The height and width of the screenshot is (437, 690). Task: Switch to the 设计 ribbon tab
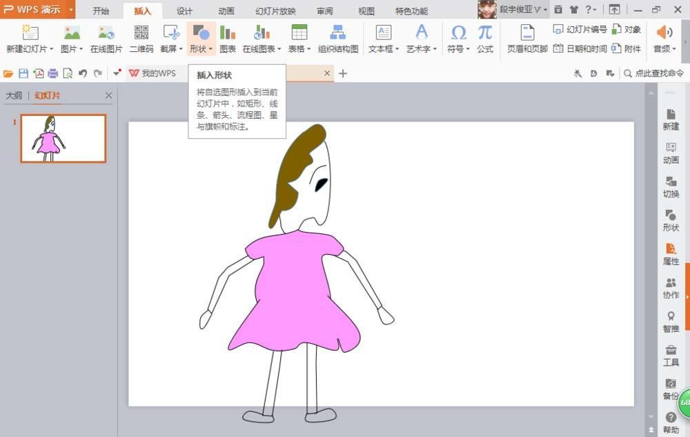pyautogui.click(x=184, y=10)
